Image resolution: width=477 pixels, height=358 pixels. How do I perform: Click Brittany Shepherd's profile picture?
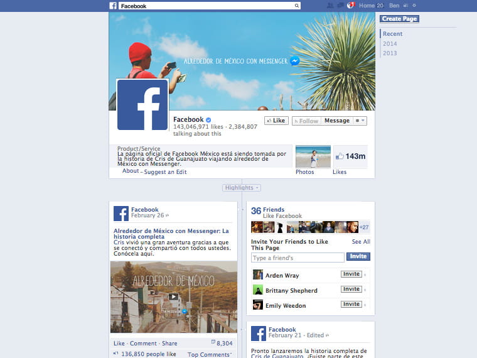click(258, 290)
